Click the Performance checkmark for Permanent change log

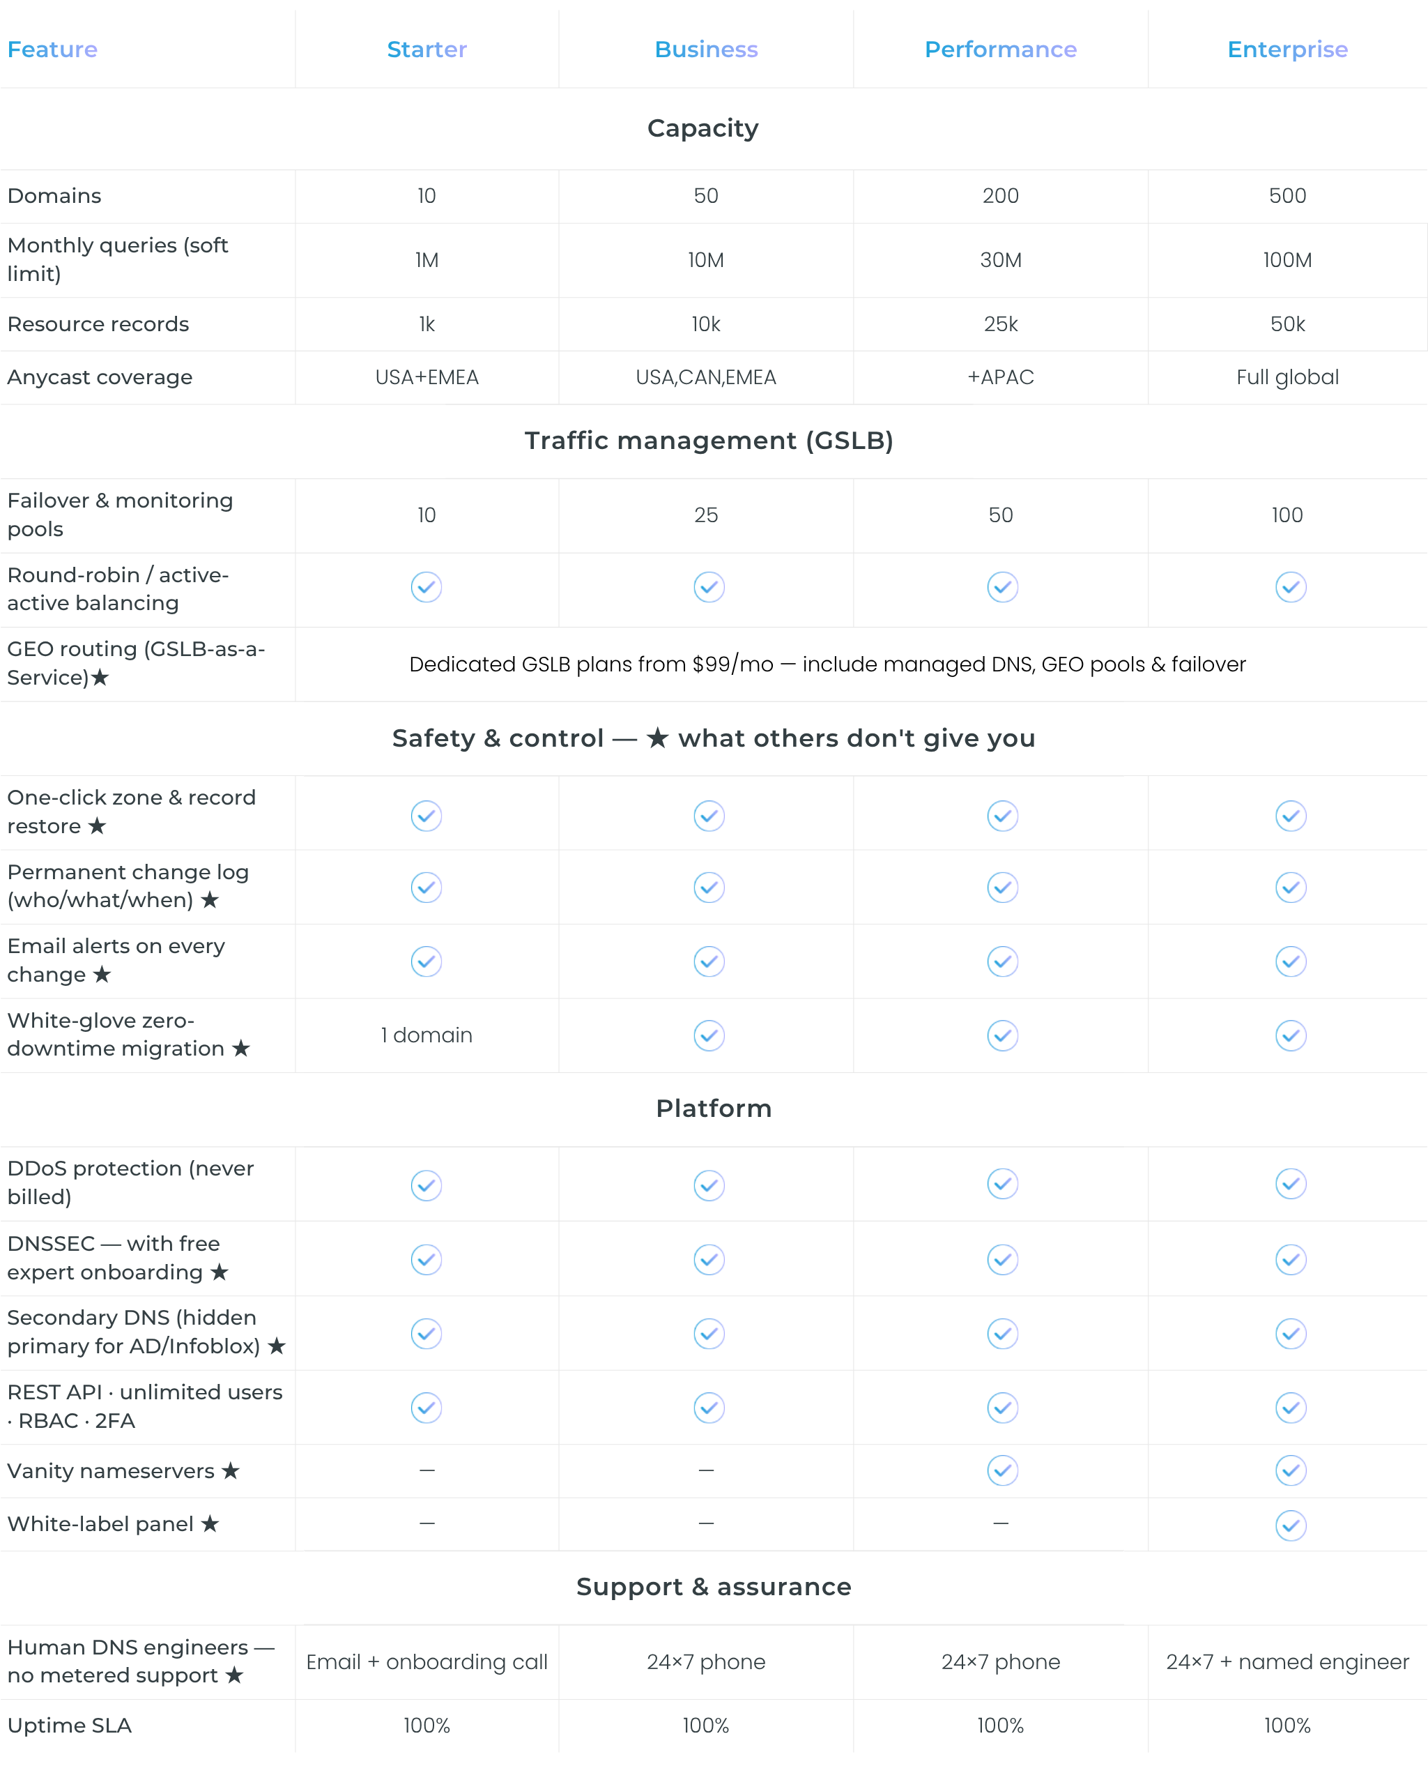(1003, 887)
